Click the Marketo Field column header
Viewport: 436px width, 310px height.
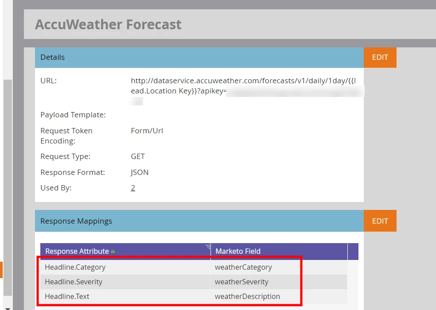click(279, 252)
